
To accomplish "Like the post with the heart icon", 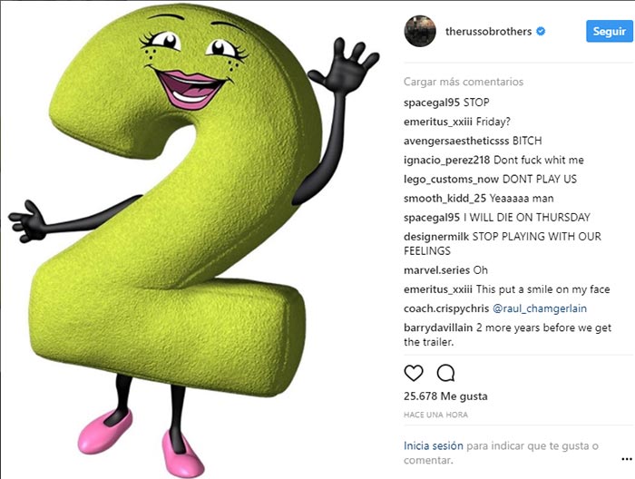I will pos(414,373).
